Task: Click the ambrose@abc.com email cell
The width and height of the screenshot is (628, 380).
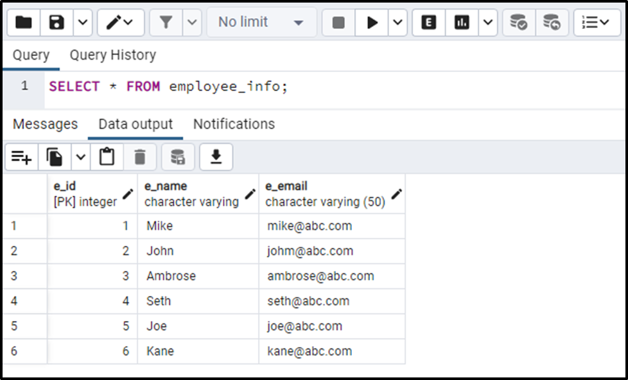Action: coord(332,276)
